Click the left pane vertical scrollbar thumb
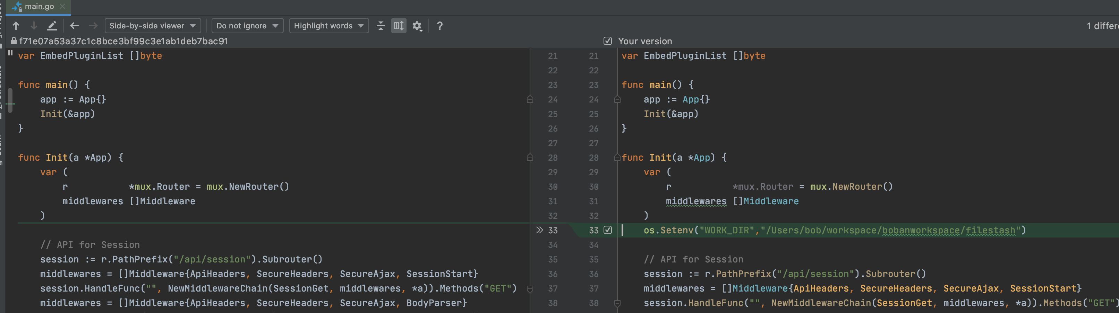The width and height of the screenshot is (1119, 313). pyautogui.click(x=10, y=100)
